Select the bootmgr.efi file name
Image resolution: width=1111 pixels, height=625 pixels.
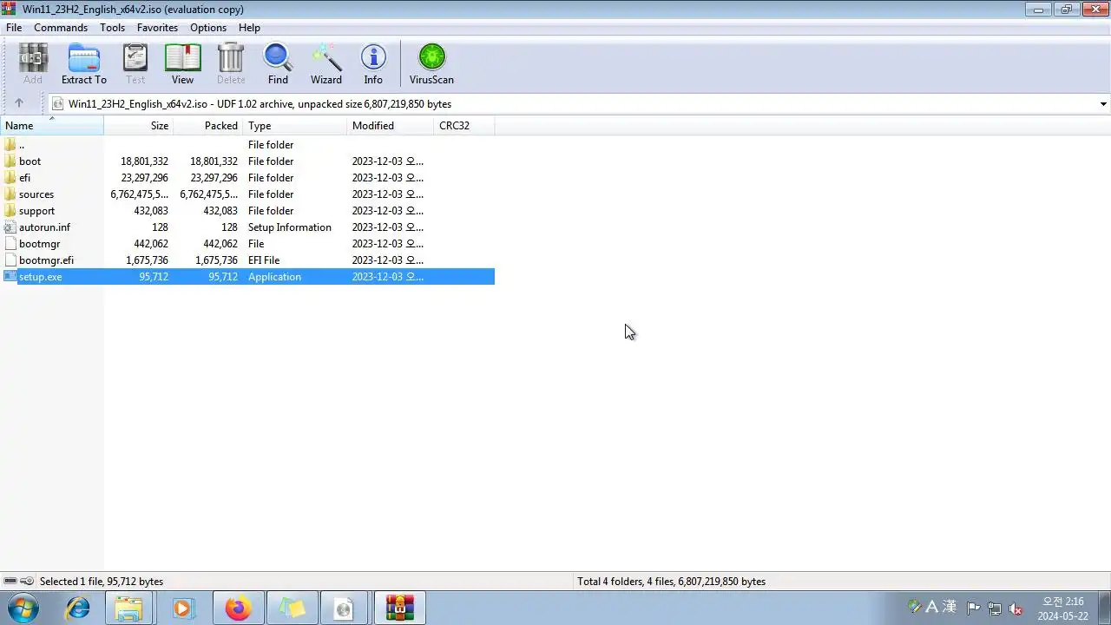click(46, 260)
